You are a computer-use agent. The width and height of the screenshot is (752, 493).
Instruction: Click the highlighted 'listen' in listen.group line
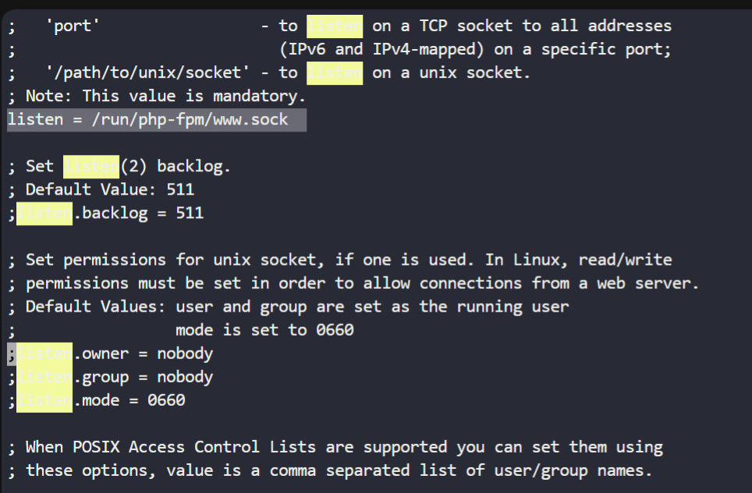pos(44,378)
